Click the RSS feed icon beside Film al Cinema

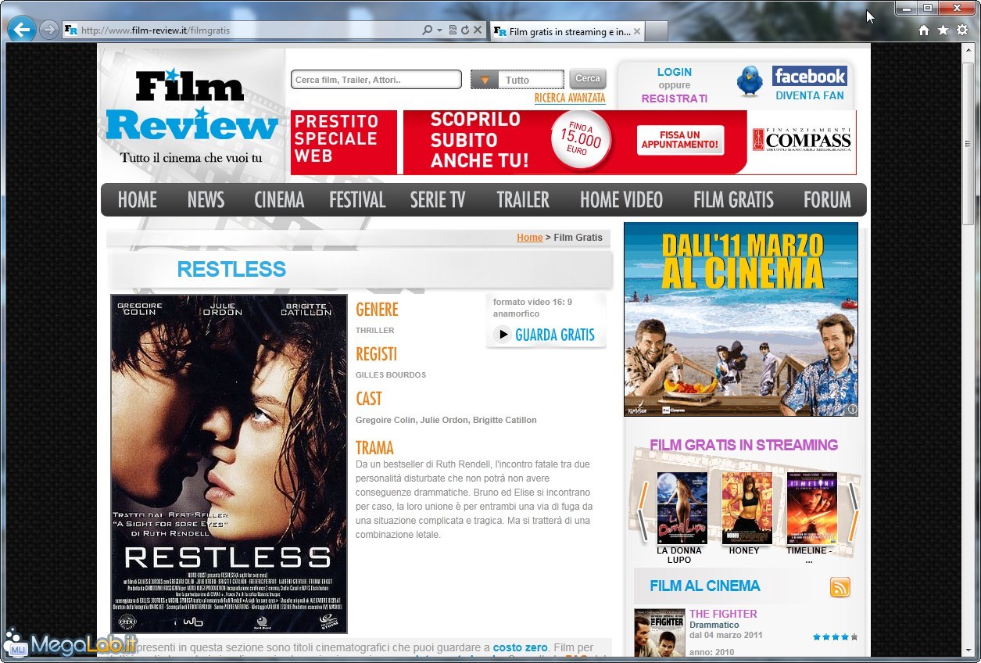click(x=840, y=587)
